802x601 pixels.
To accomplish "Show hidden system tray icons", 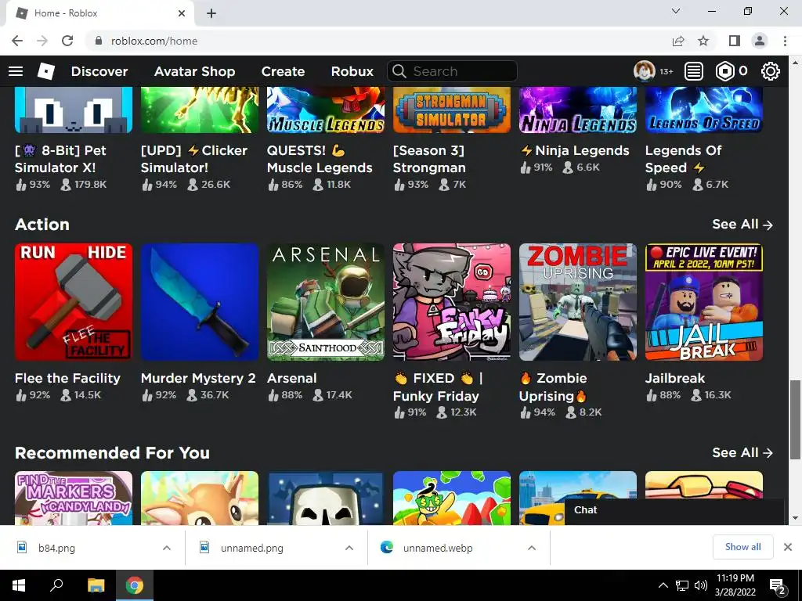I will pyautogui.click(x=663, y=585).
